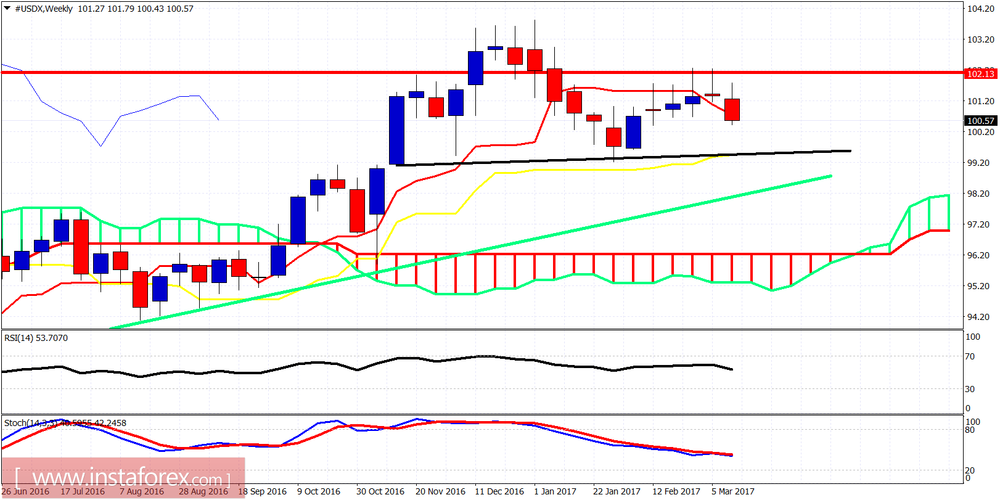Click the RSI(14) 53.7070 indicator label
The height and width of the screenshot is (500, 1000).
coord(36,338)
